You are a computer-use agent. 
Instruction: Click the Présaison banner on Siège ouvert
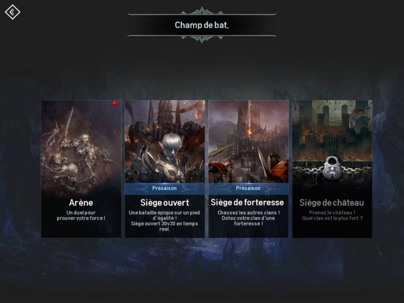coord(165,189)
